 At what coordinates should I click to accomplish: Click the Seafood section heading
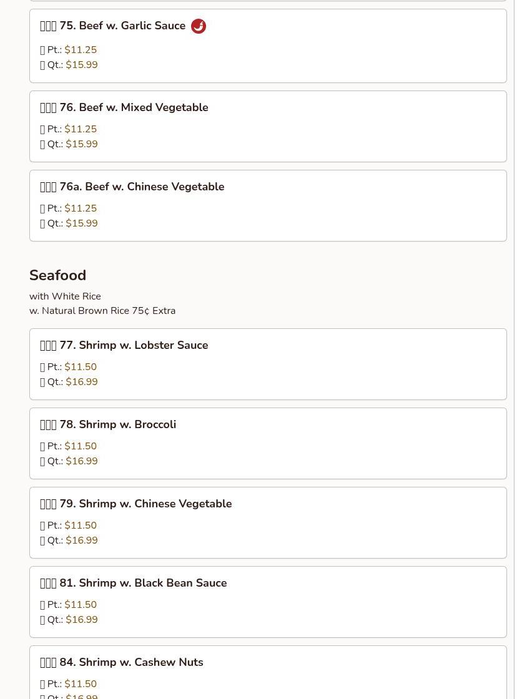[57, 275]
